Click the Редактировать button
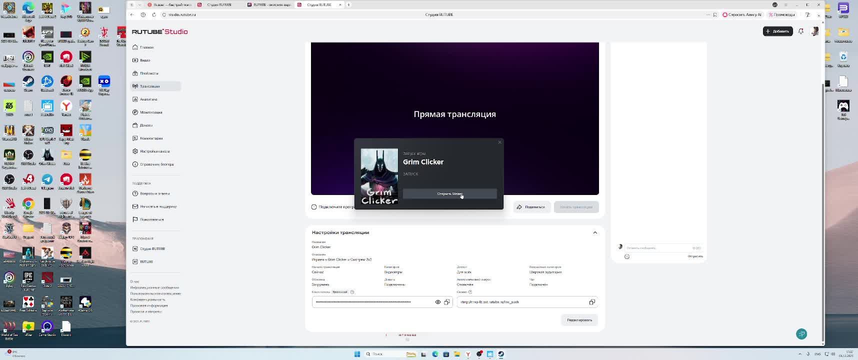Screen dimensions: 858x360 tap(579, 320)
